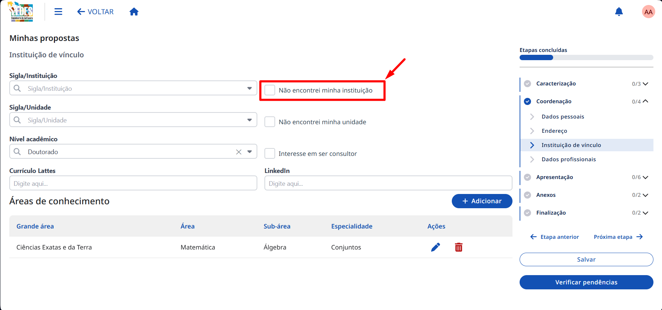Delete the Matemática knowledge area row
The width and height of the screenshot is (662, 310).
tap(459, 247)
